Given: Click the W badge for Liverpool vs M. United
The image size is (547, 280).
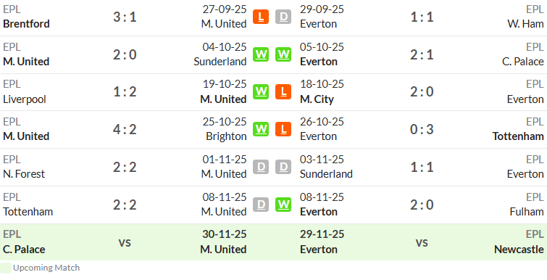Looking at the screenshot, I should pyautogui.click(x=261, y=92).
